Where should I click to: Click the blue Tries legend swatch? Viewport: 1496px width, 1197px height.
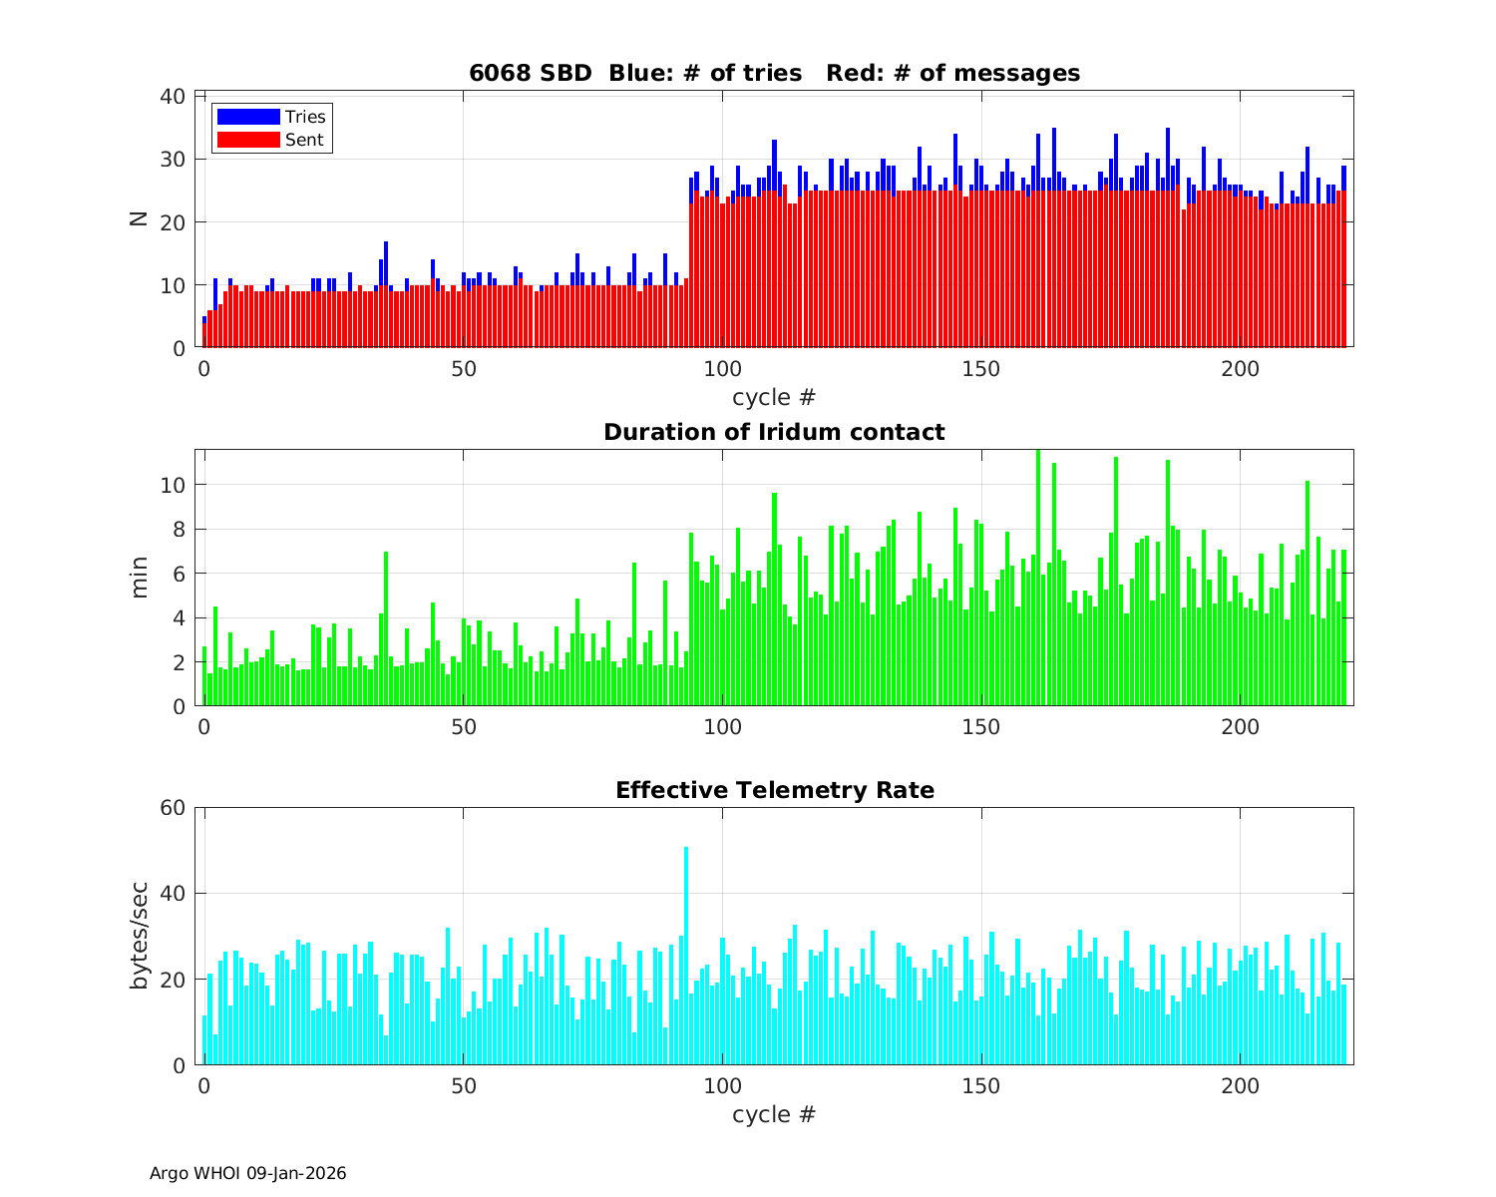point(248,117)
